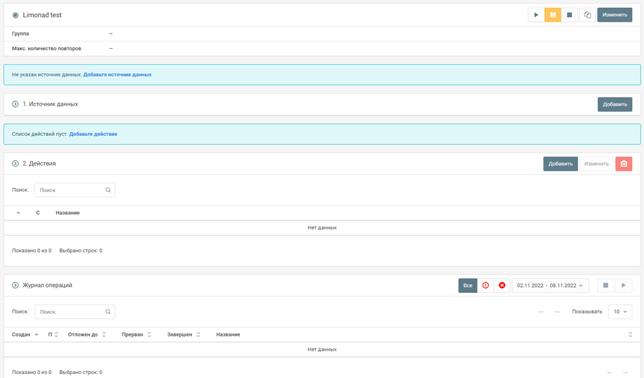Toggle the radio circle beside Limonad test

coord(15,15)
